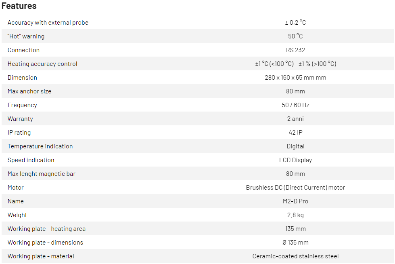Screen dimensions: 395x264
Task: Click the Warranty row label
Action: [20, 119]
